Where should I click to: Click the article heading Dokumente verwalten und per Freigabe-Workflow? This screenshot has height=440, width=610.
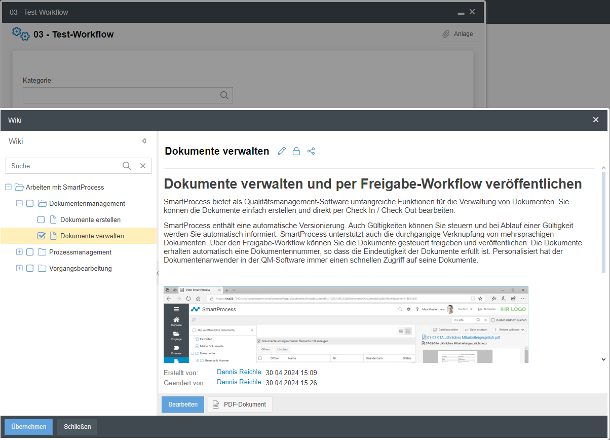[x=373, y=184]
